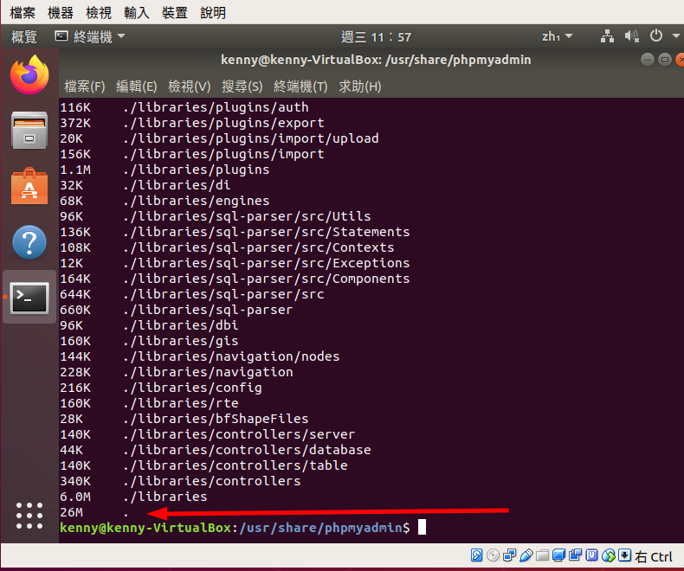Click VirtualBox USB devices status icon

[526, 555]
